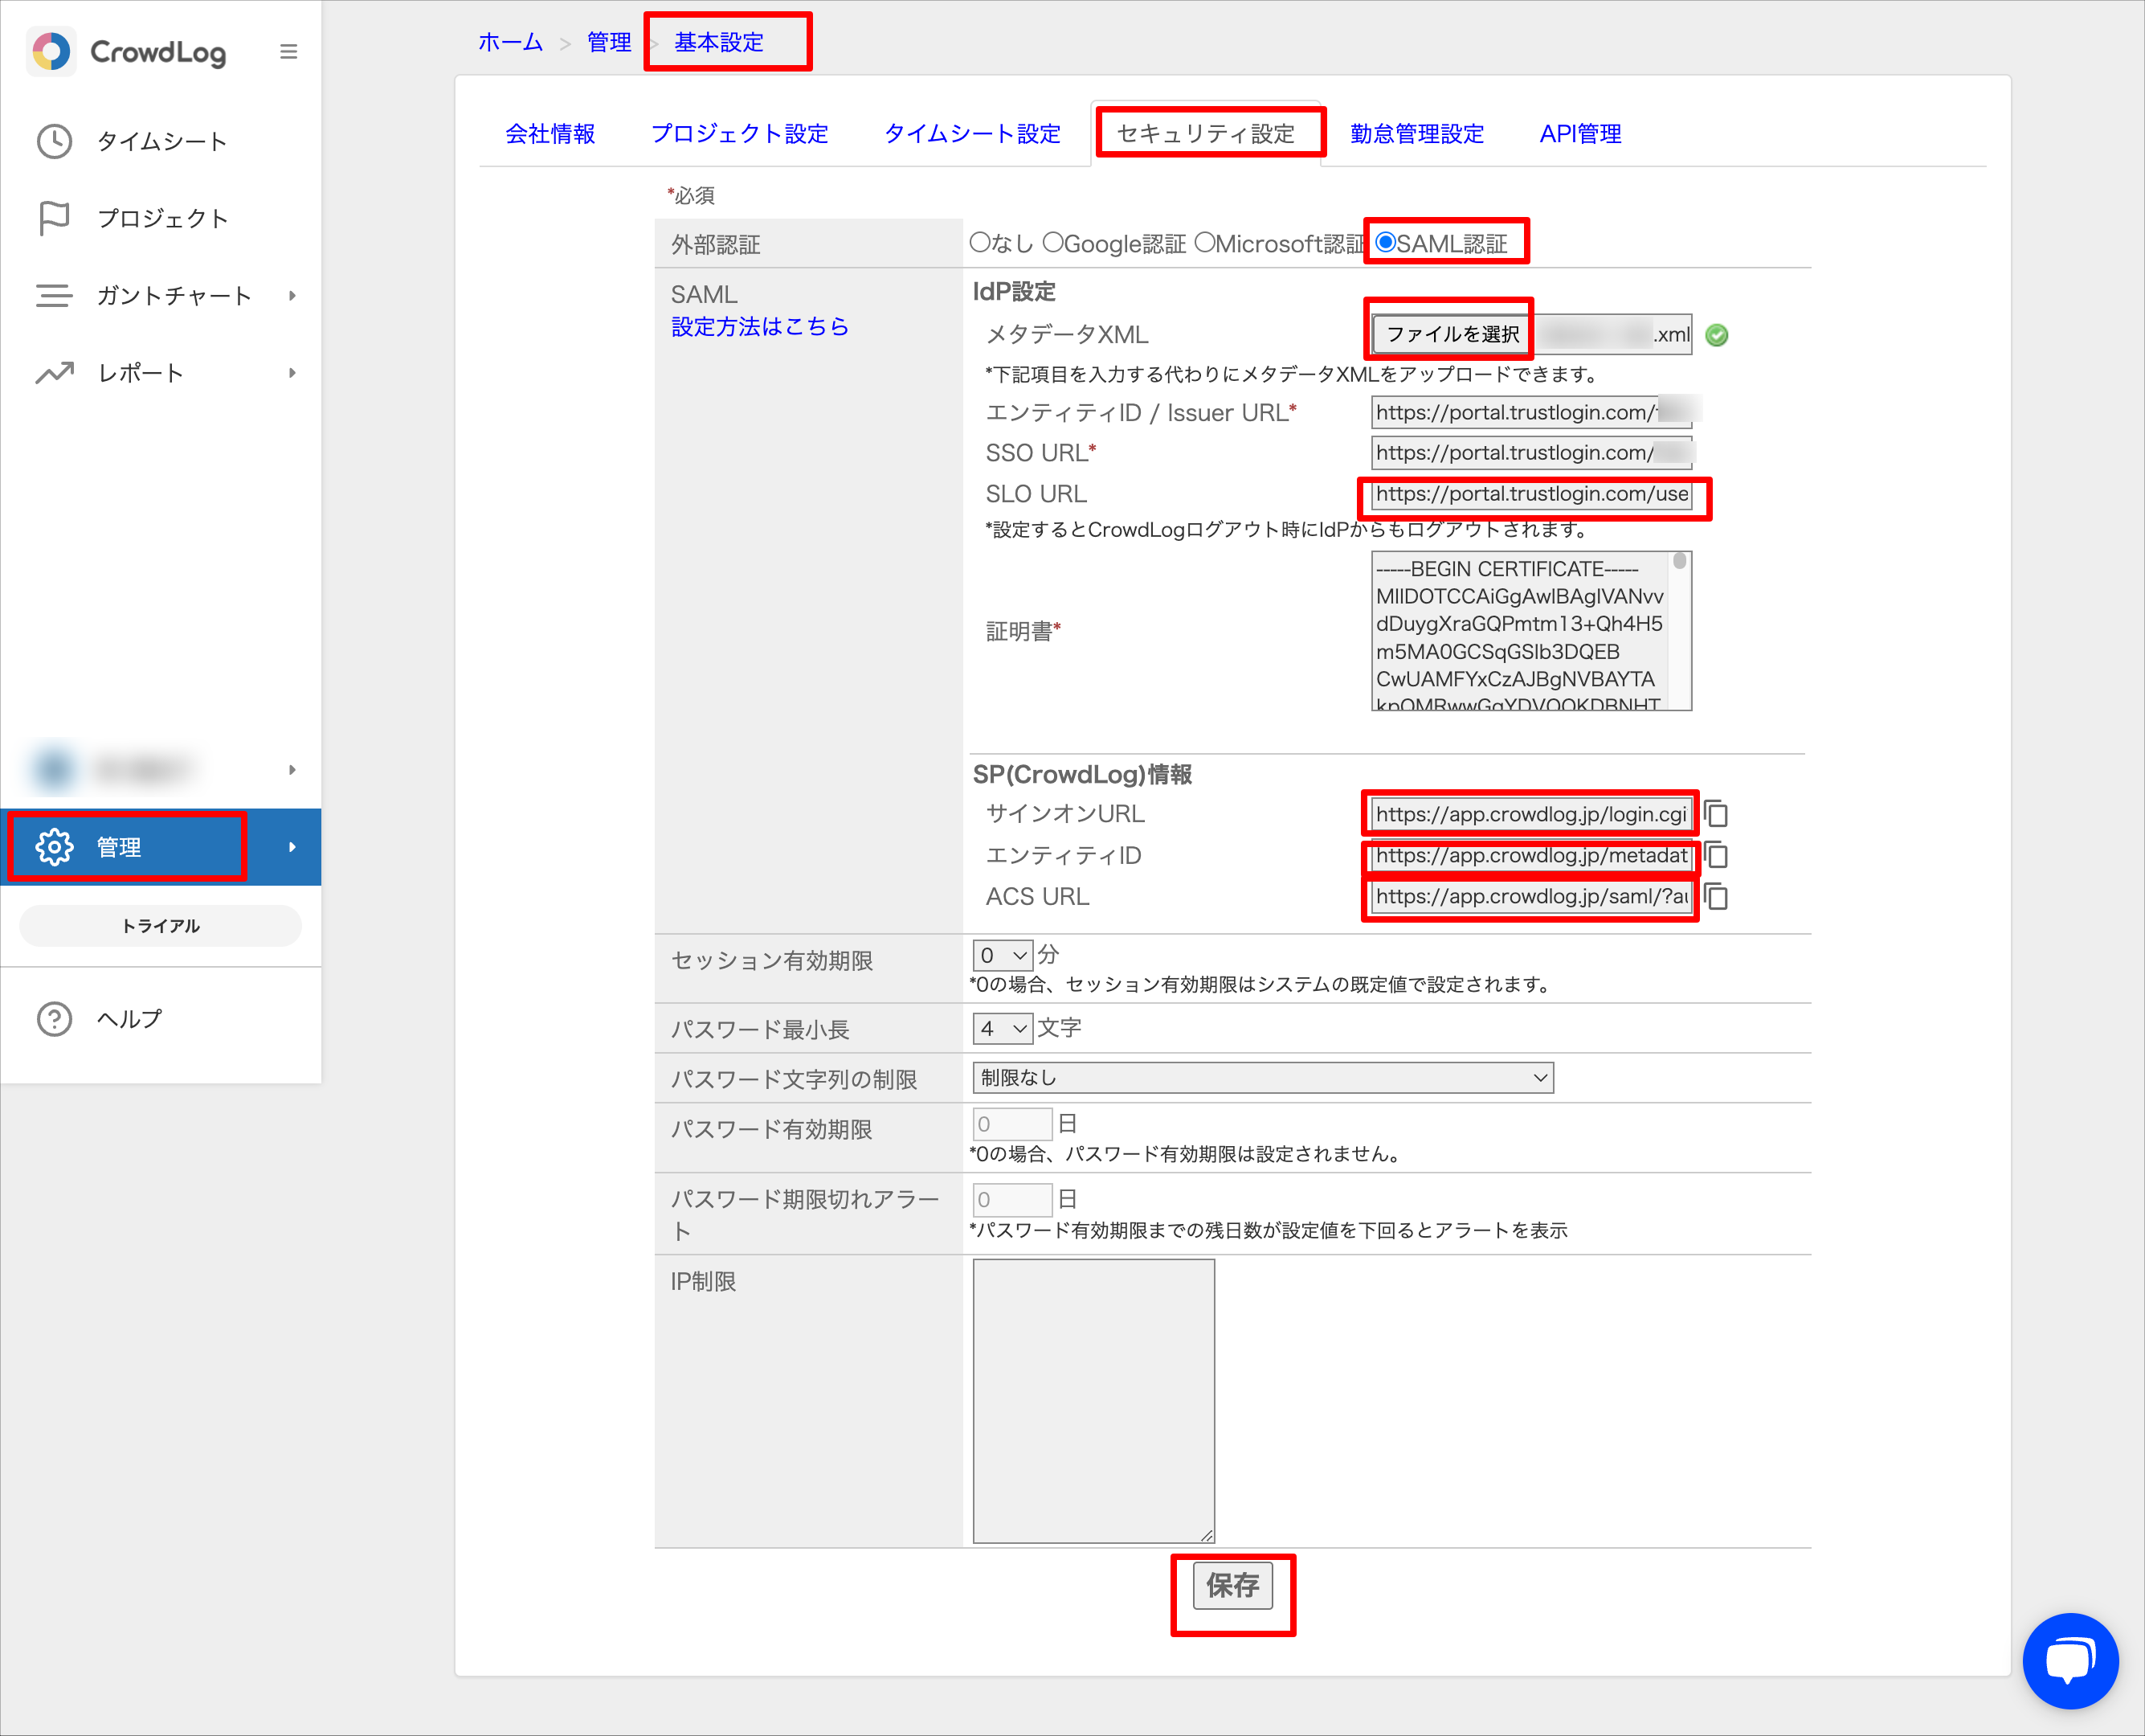
Task: Open the 設定方法はこちら link
Action: 760,327
